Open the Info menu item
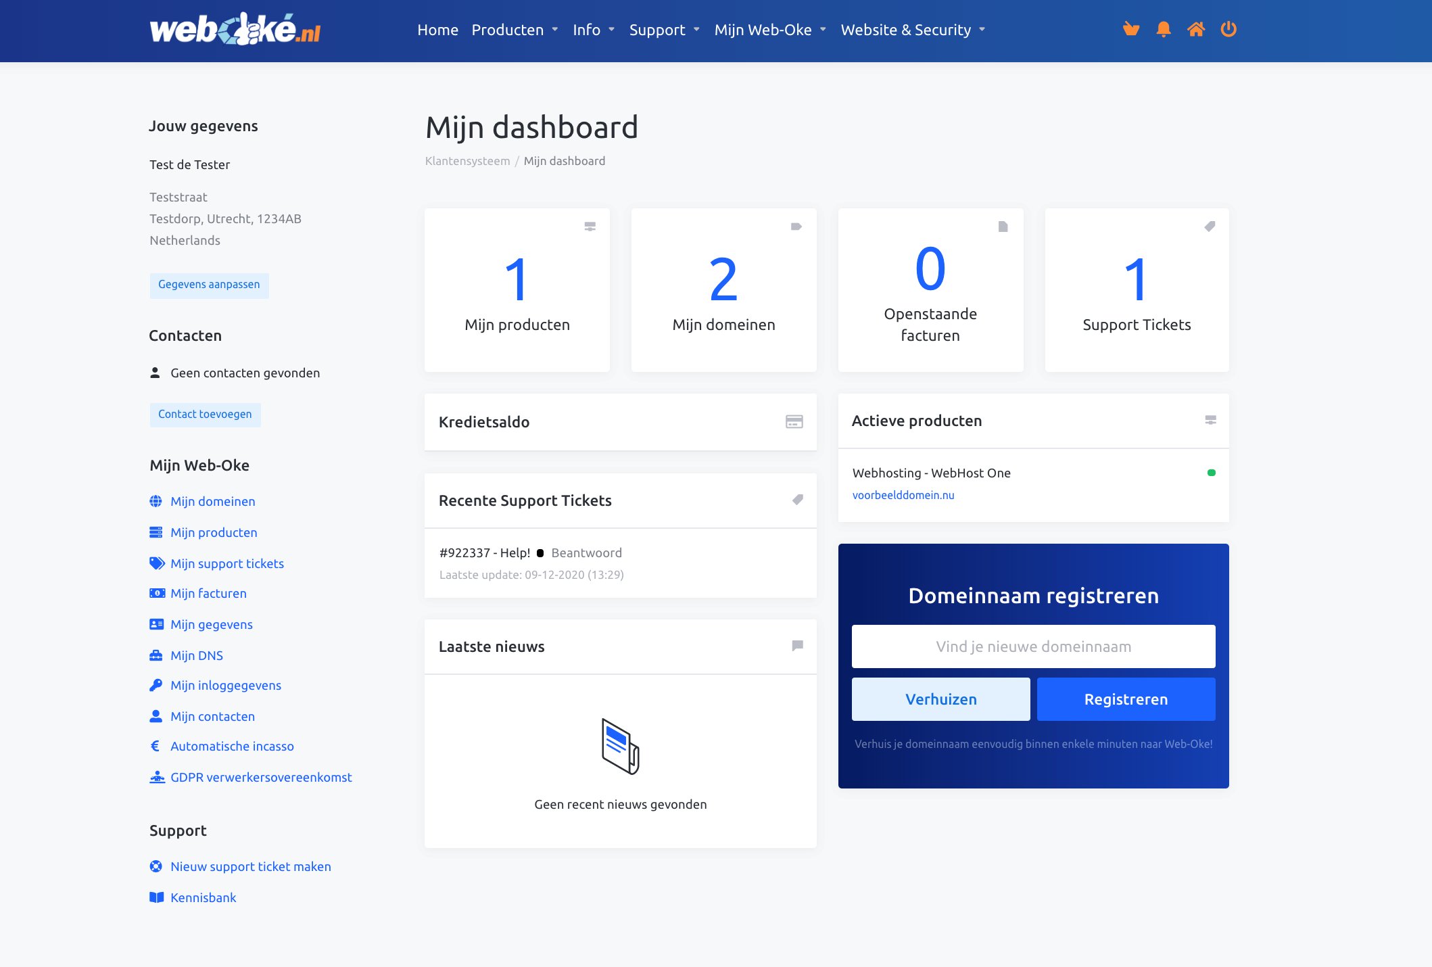The width and height of the screenshot is (1432, 967). 593,30
